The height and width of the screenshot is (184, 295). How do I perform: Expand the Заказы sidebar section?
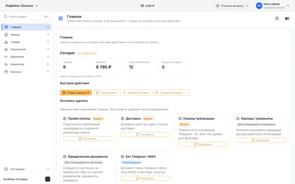[48, 34]
